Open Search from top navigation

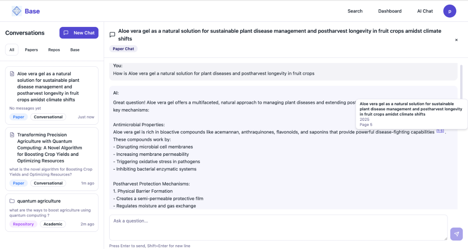click(x=355, y=11)
